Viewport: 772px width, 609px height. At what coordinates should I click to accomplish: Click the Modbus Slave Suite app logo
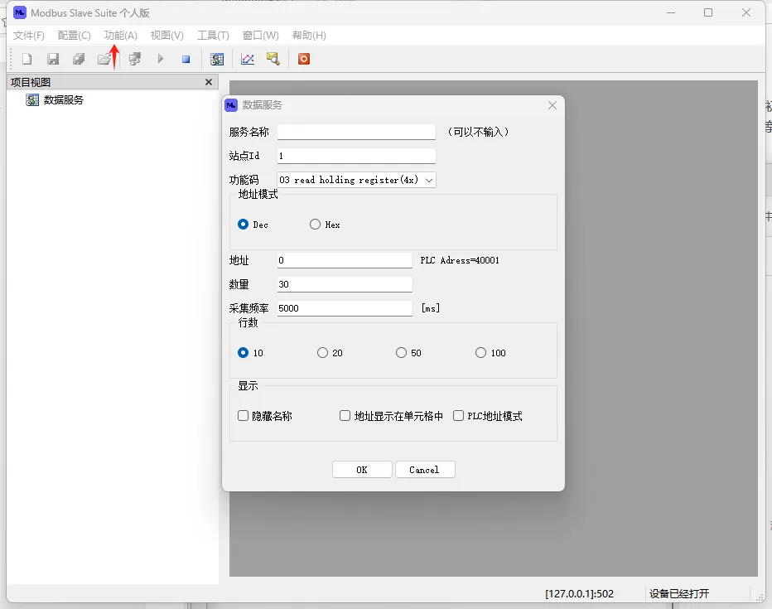[x=20, y=12]
